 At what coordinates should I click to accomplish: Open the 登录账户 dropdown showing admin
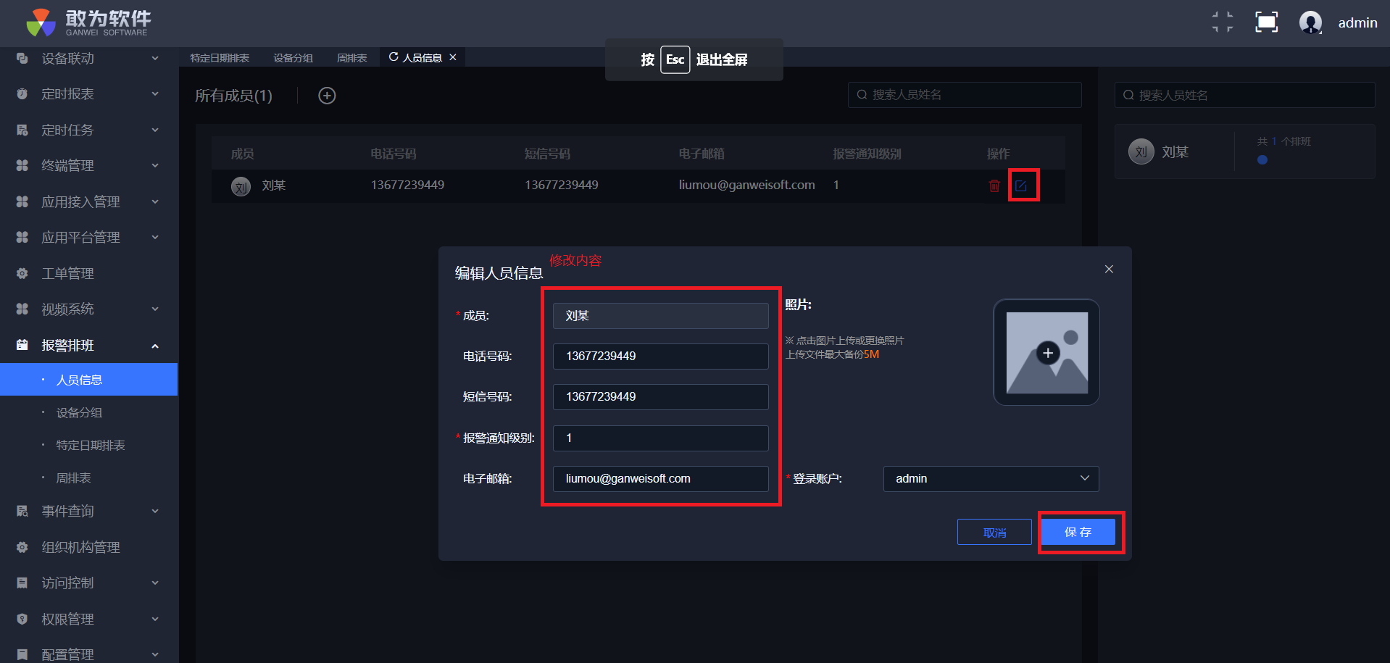click(x=991, y=479)
